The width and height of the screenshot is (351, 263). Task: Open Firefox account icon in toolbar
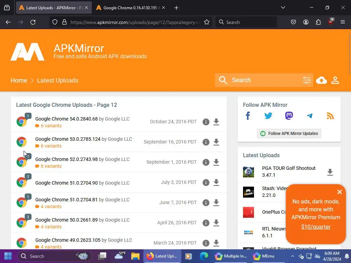point(306,22)
